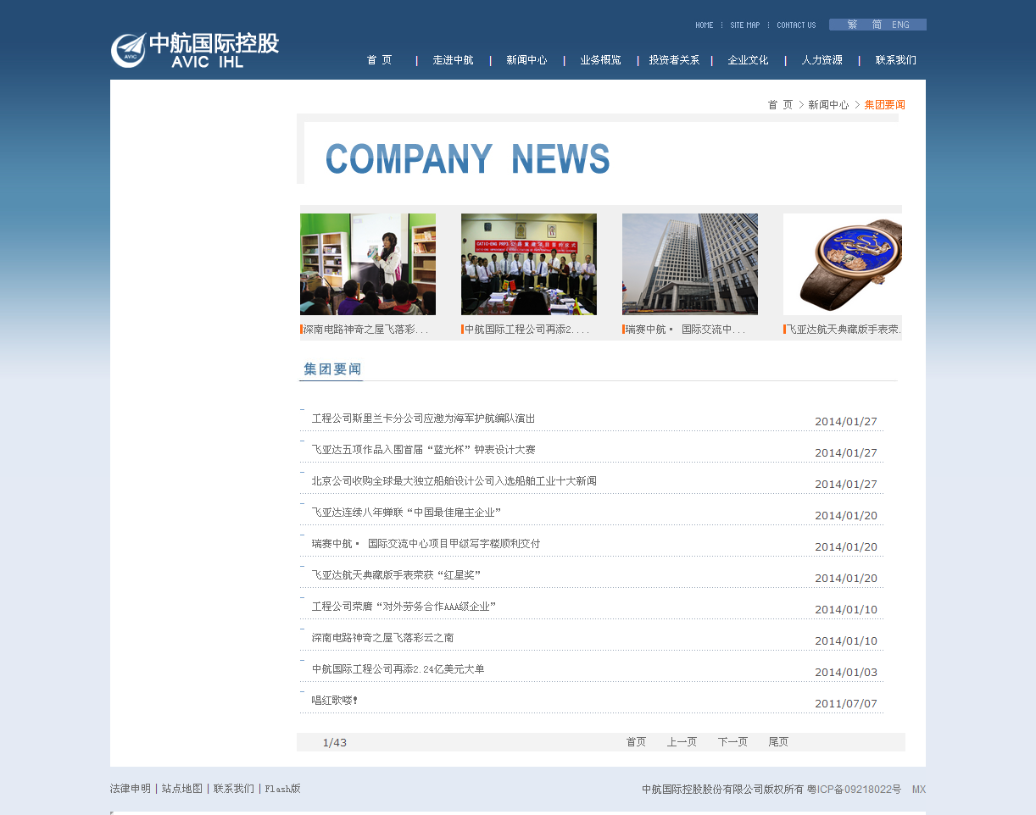Go to the next page with 下一页
The image size is (1036, 815).
point(732,741)
